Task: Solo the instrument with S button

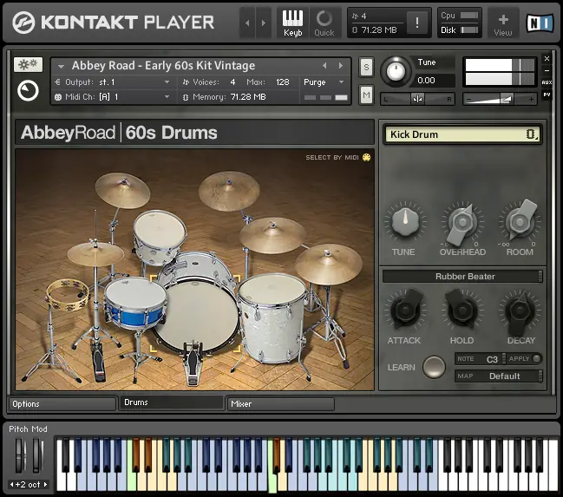Action: coord(366,67)
